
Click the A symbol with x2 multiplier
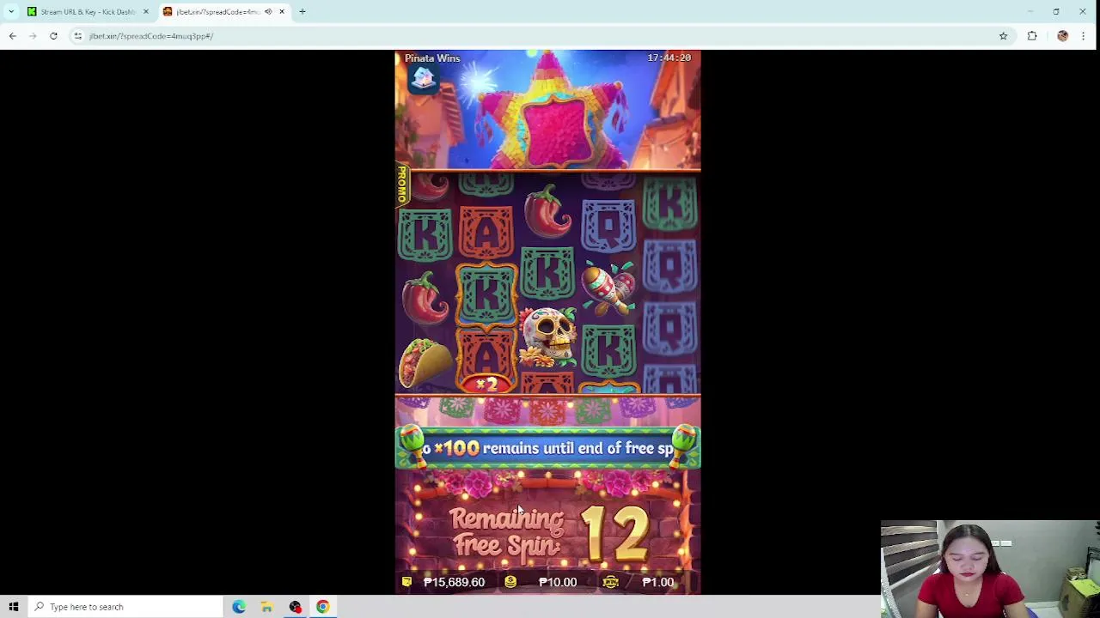point(486,362)
